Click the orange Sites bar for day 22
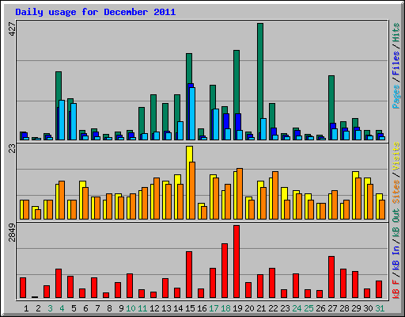 (275, 195)
